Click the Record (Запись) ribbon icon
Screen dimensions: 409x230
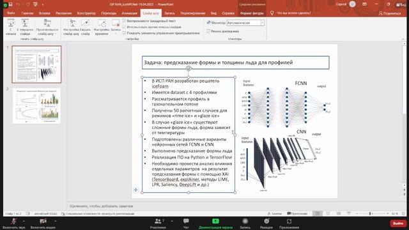coord(116,24)
